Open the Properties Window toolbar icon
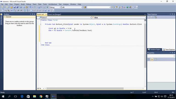The height and width of the screenshot is (99, 176). (116, 7)
